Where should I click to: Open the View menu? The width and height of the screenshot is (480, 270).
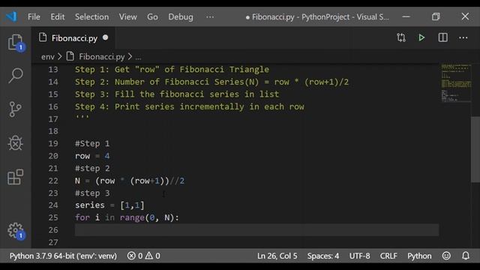coord(128,16)
